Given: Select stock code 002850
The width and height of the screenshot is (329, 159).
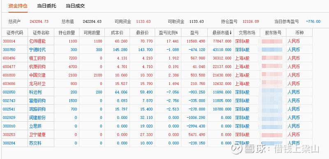Looking at the screenshot, I should click(9, 92).
